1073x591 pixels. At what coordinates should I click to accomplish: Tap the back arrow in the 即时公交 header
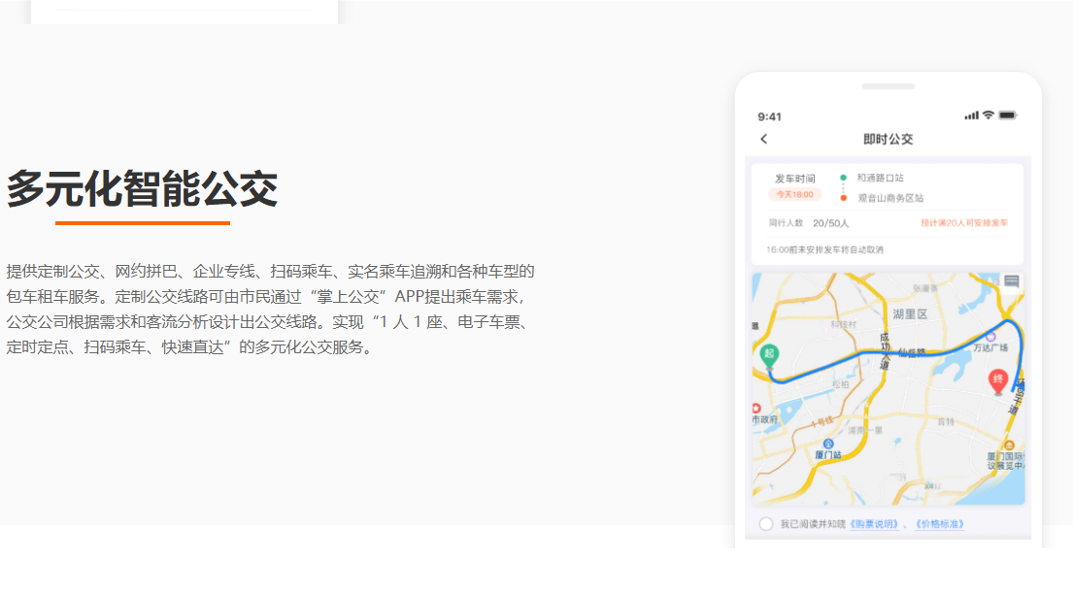[764, 139]
